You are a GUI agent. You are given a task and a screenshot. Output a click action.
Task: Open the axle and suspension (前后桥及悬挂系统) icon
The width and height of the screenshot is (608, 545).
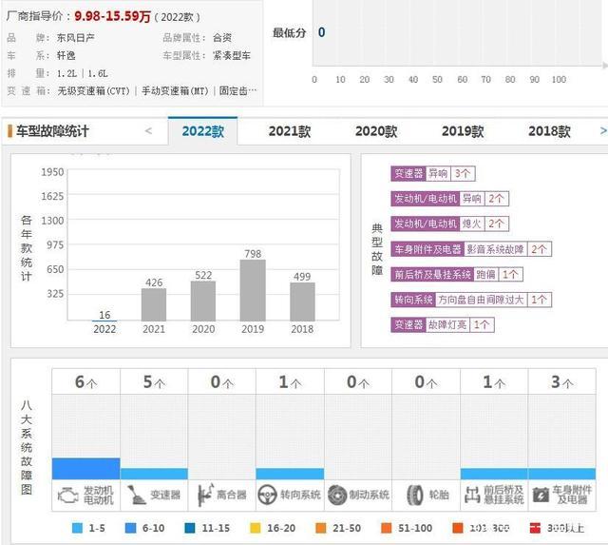coord(474,495)
